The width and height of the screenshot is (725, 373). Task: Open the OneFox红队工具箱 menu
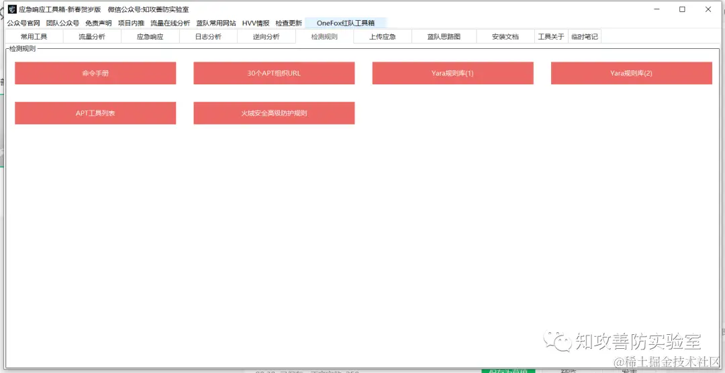[346, 23]
